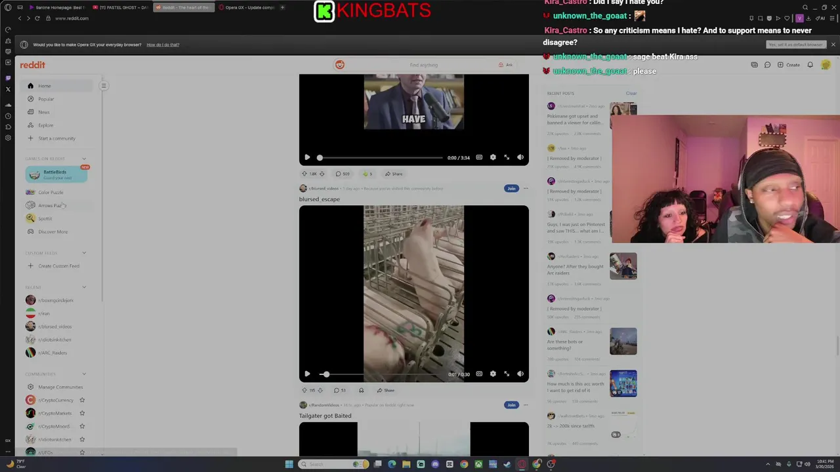The image size is (840, 472).
Task: Switch to Opera GX Update tab
Action: 247,7
